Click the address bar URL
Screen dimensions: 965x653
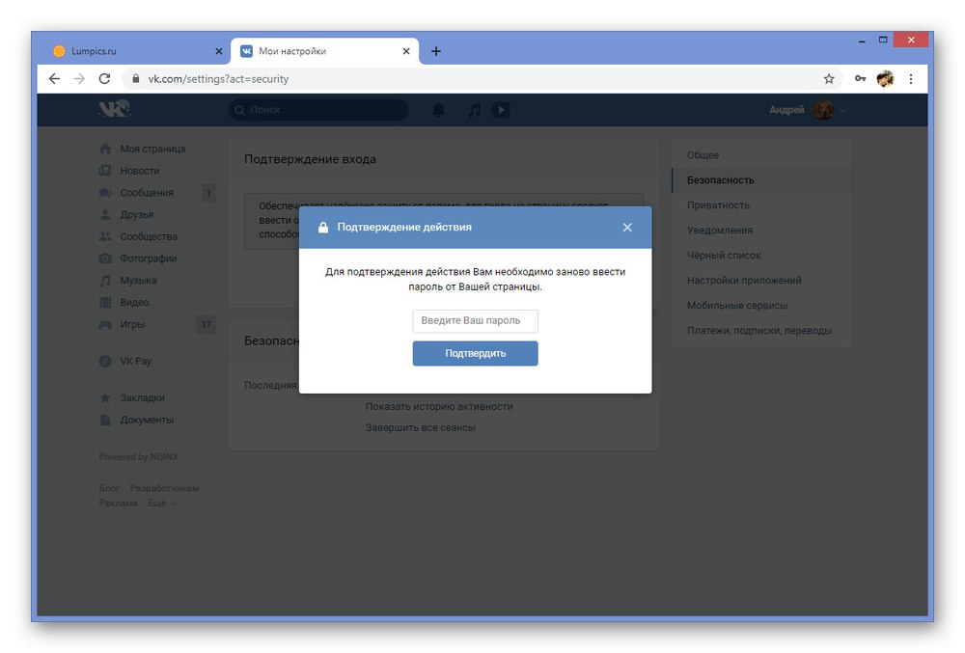pos(218,79)
